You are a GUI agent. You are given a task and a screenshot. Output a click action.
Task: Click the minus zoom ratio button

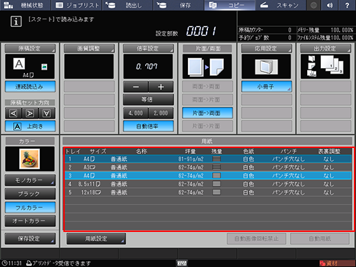tap(136, 87)
